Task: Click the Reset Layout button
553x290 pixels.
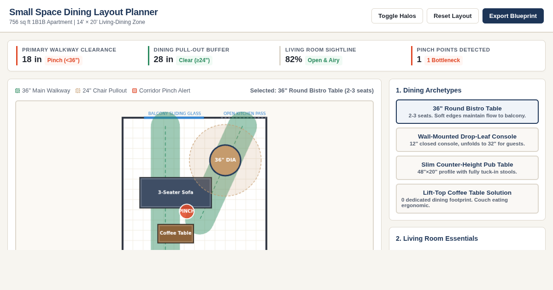Action: (453, 16)
